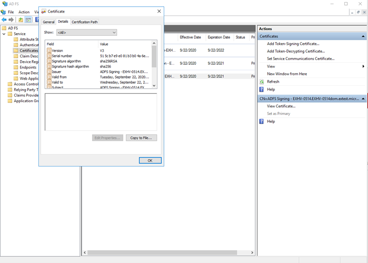368x263 pixels.
Task: Collapse the CN=ADFS Signing actions section
Action: click(x=363, y=99)
